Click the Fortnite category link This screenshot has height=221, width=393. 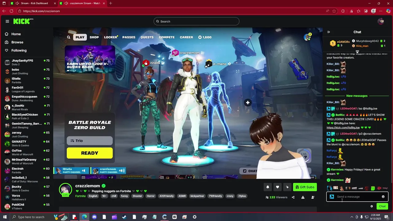80,196
